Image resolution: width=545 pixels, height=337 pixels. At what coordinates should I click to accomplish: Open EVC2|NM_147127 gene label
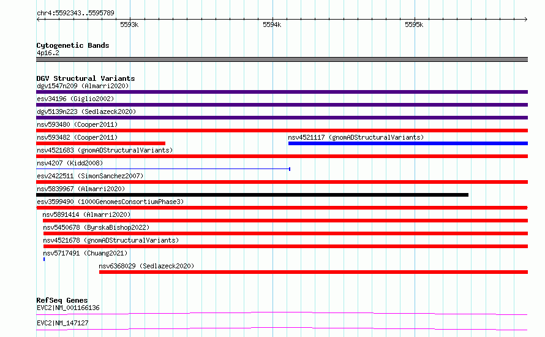[x=62, y=323]
